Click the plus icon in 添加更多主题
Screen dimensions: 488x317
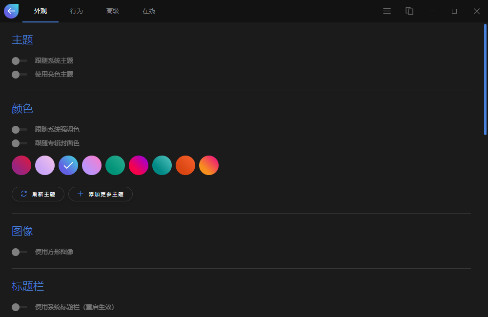(81, 194)
